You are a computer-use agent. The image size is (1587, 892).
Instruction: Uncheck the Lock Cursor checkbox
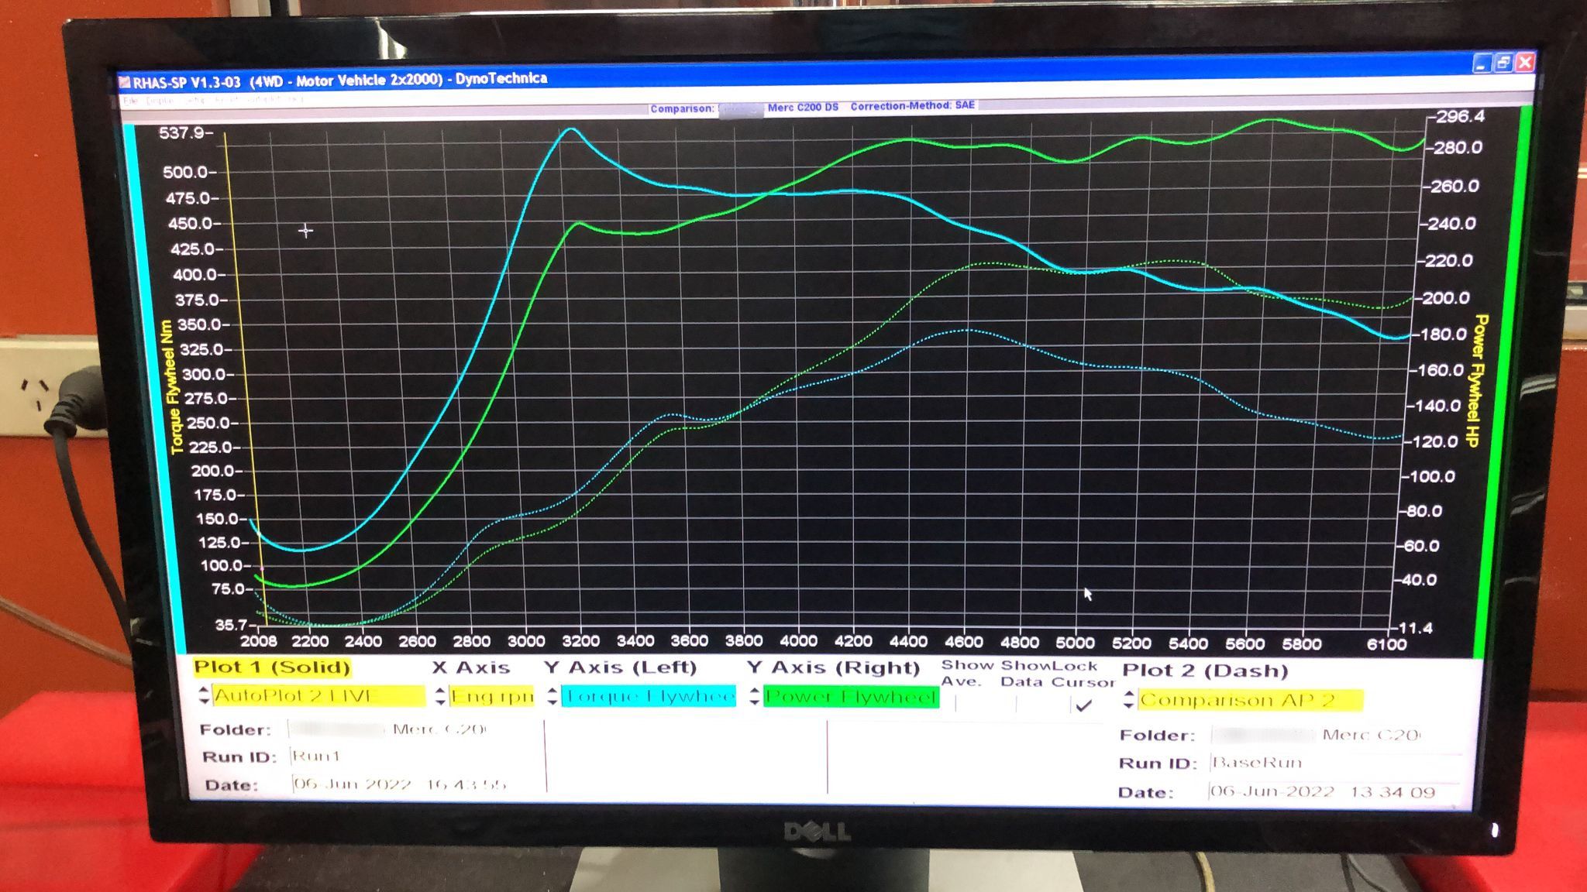point(1083,705)
